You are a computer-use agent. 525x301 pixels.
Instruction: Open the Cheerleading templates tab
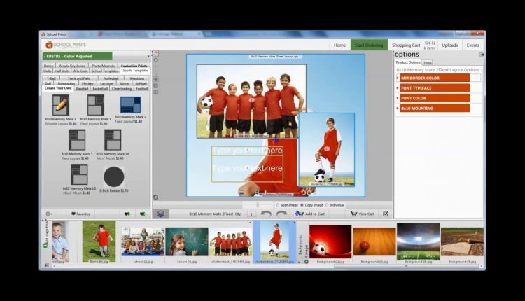pyautogui.click(x=122, y=89)
